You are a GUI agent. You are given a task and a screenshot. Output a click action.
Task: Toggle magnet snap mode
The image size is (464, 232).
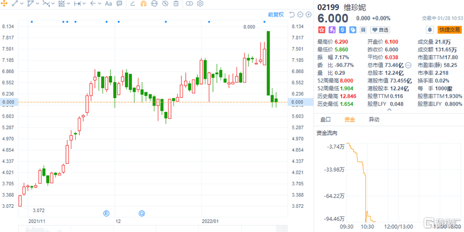tap(143, 4)
